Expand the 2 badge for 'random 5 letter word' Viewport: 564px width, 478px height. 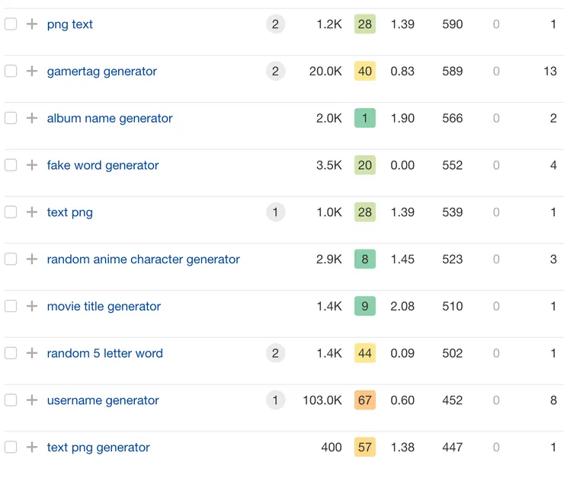pyautogui.click(x=275, y=353)
